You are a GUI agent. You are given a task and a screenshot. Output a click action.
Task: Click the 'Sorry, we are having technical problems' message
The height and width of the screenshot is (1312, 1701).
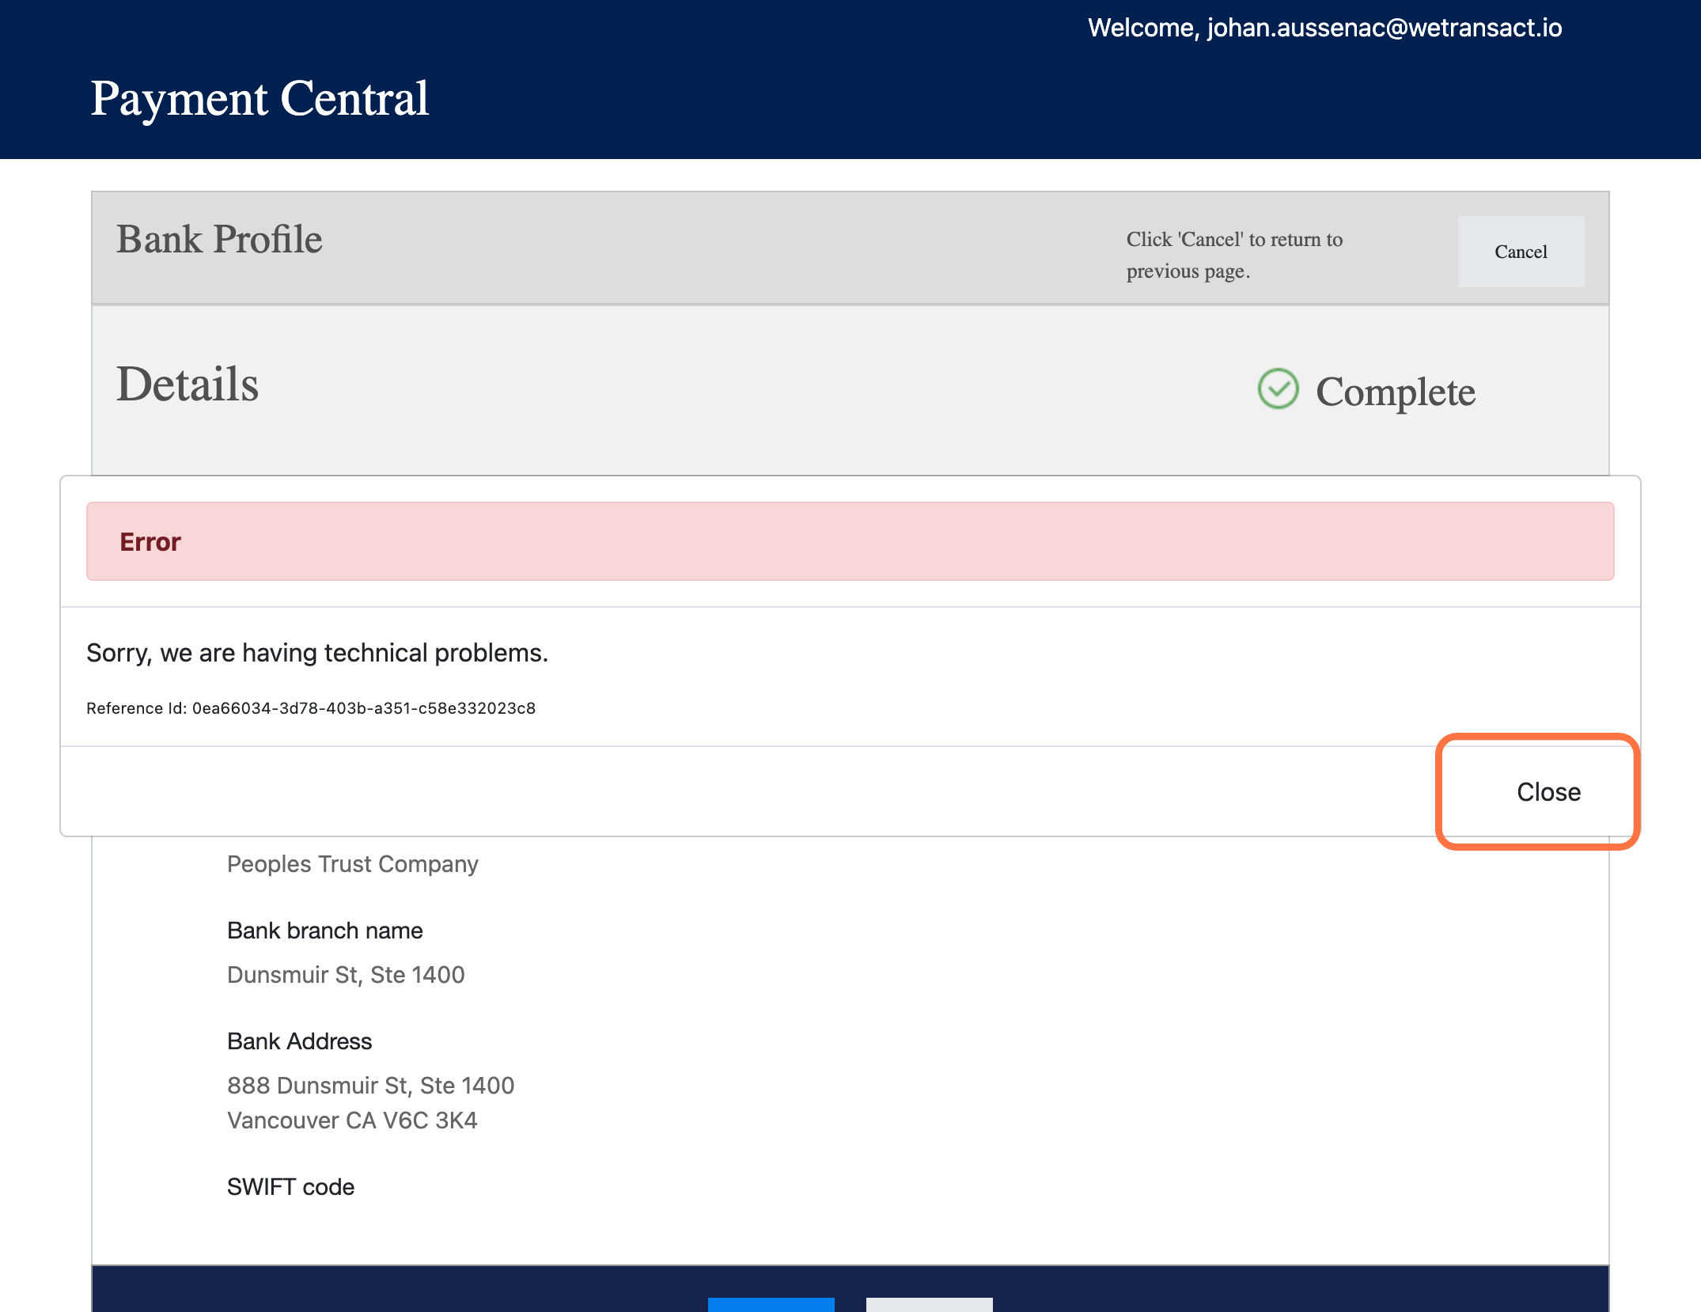click(x=317, y=653)
